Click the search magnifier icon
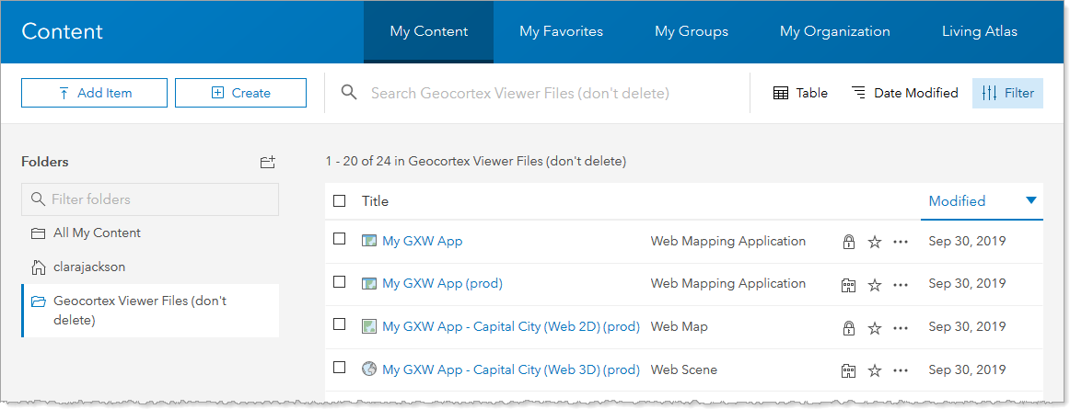The height and width of the screenshot is (409, 1070). (x=349, y=93)
